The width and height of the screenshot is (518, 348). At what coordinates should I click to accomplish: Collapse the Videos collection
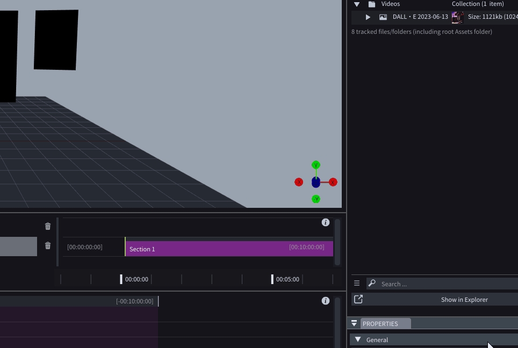tap(357, 4)
